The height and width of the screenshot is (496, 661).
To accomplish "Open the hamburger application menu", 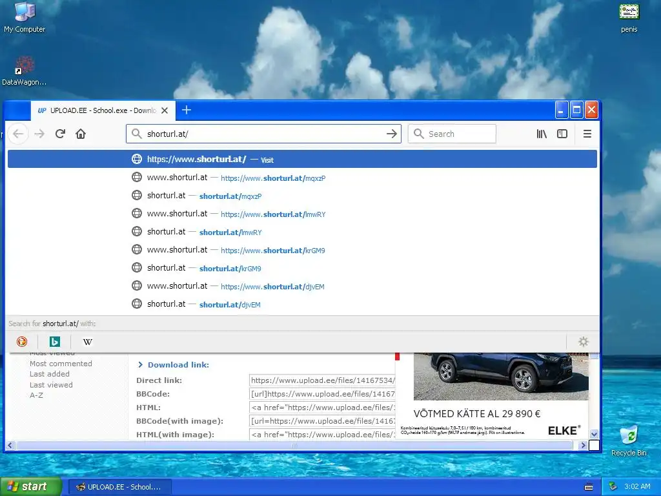I will point(587,134).
